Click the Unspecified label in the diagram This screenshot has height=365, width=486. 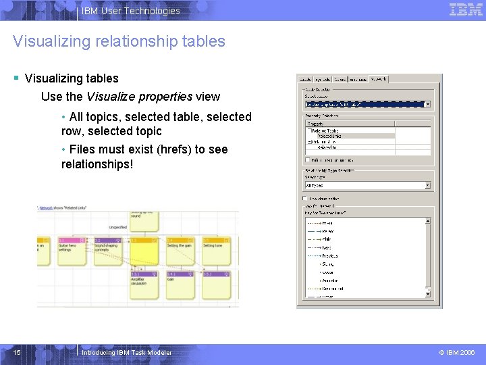pos(117,227)
